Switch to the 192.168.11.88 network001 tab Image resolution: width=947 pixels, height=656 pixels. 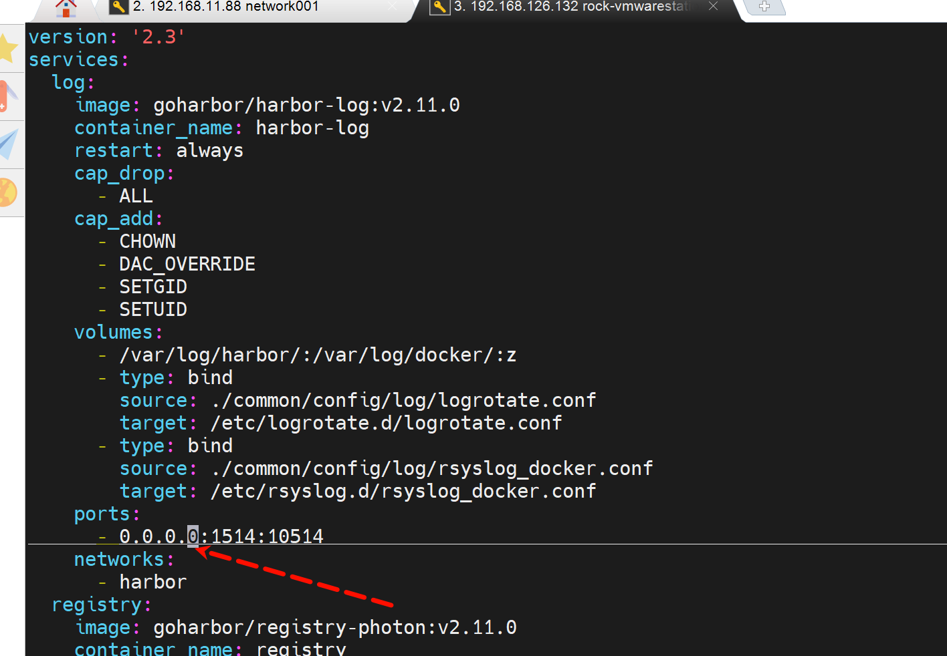(x=225, y=7)
